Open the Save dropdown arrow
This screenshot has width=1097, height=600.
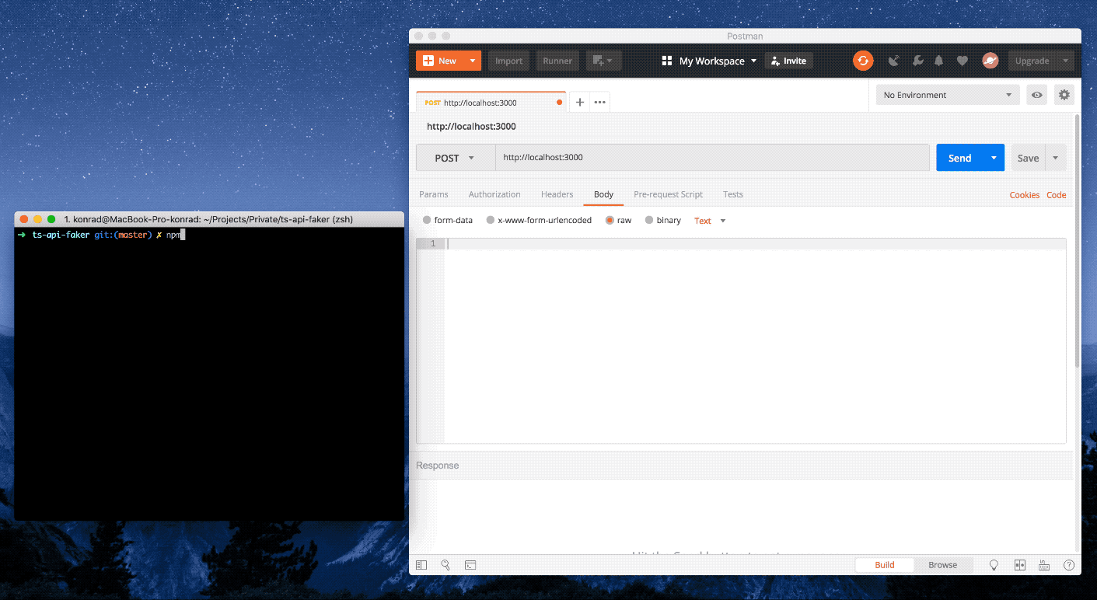(x=1055, y=158)
